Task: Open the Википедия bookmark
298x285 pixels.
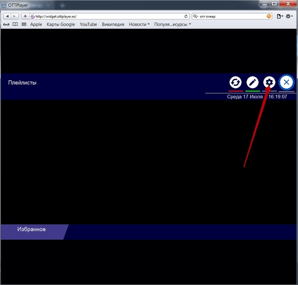Action: 113,24
